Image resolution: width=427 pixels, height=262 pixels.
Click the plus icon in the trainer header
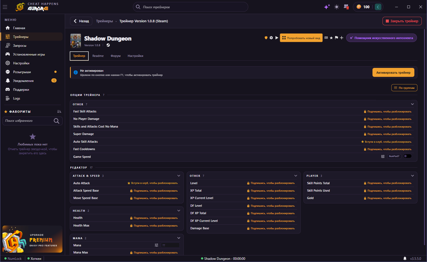pyautogui.click(x=342, y=38)
